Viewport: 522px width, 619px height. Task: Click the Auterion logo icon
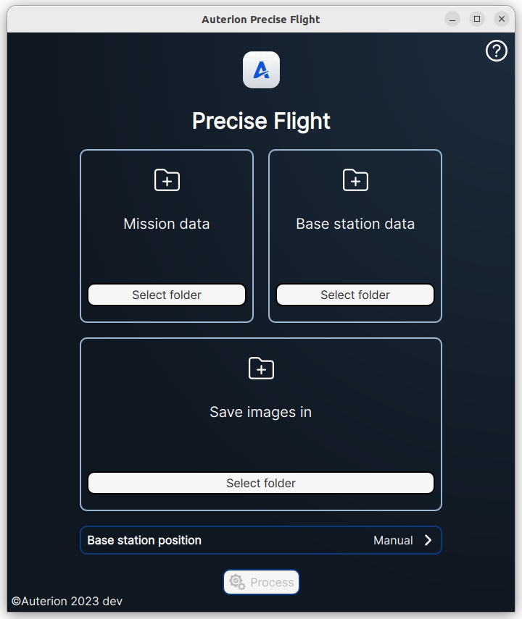click(x=261, y=70)
